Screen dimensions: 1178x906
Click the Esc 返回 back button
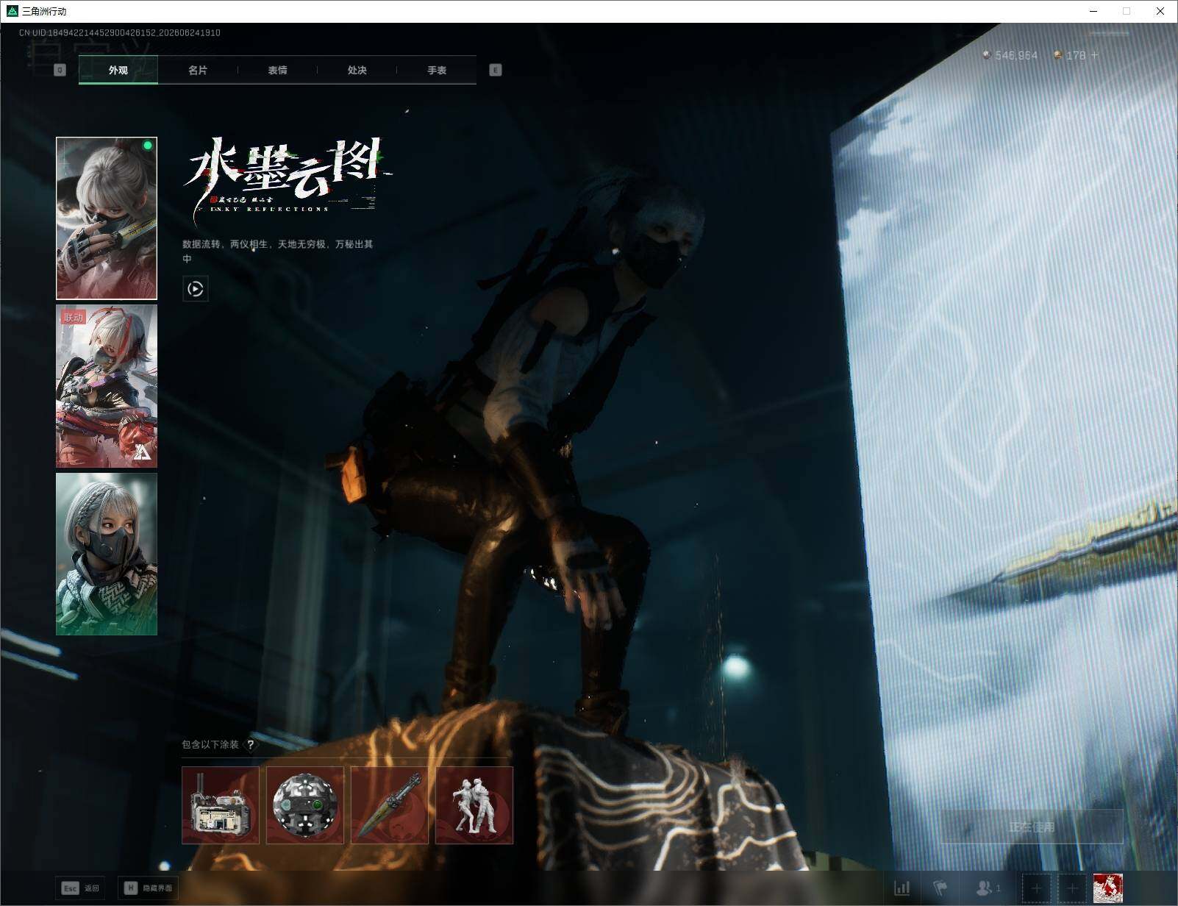coord(80,888)
